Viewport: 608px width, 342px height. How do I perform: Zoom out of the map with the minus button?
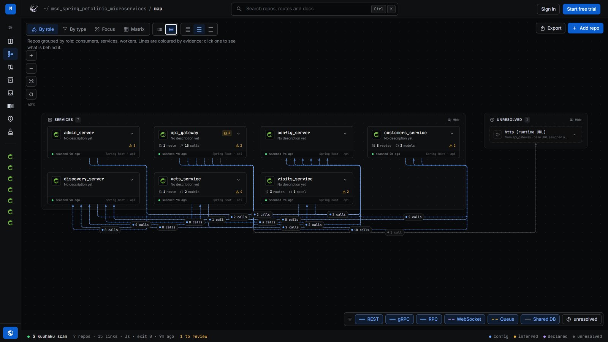31,68
